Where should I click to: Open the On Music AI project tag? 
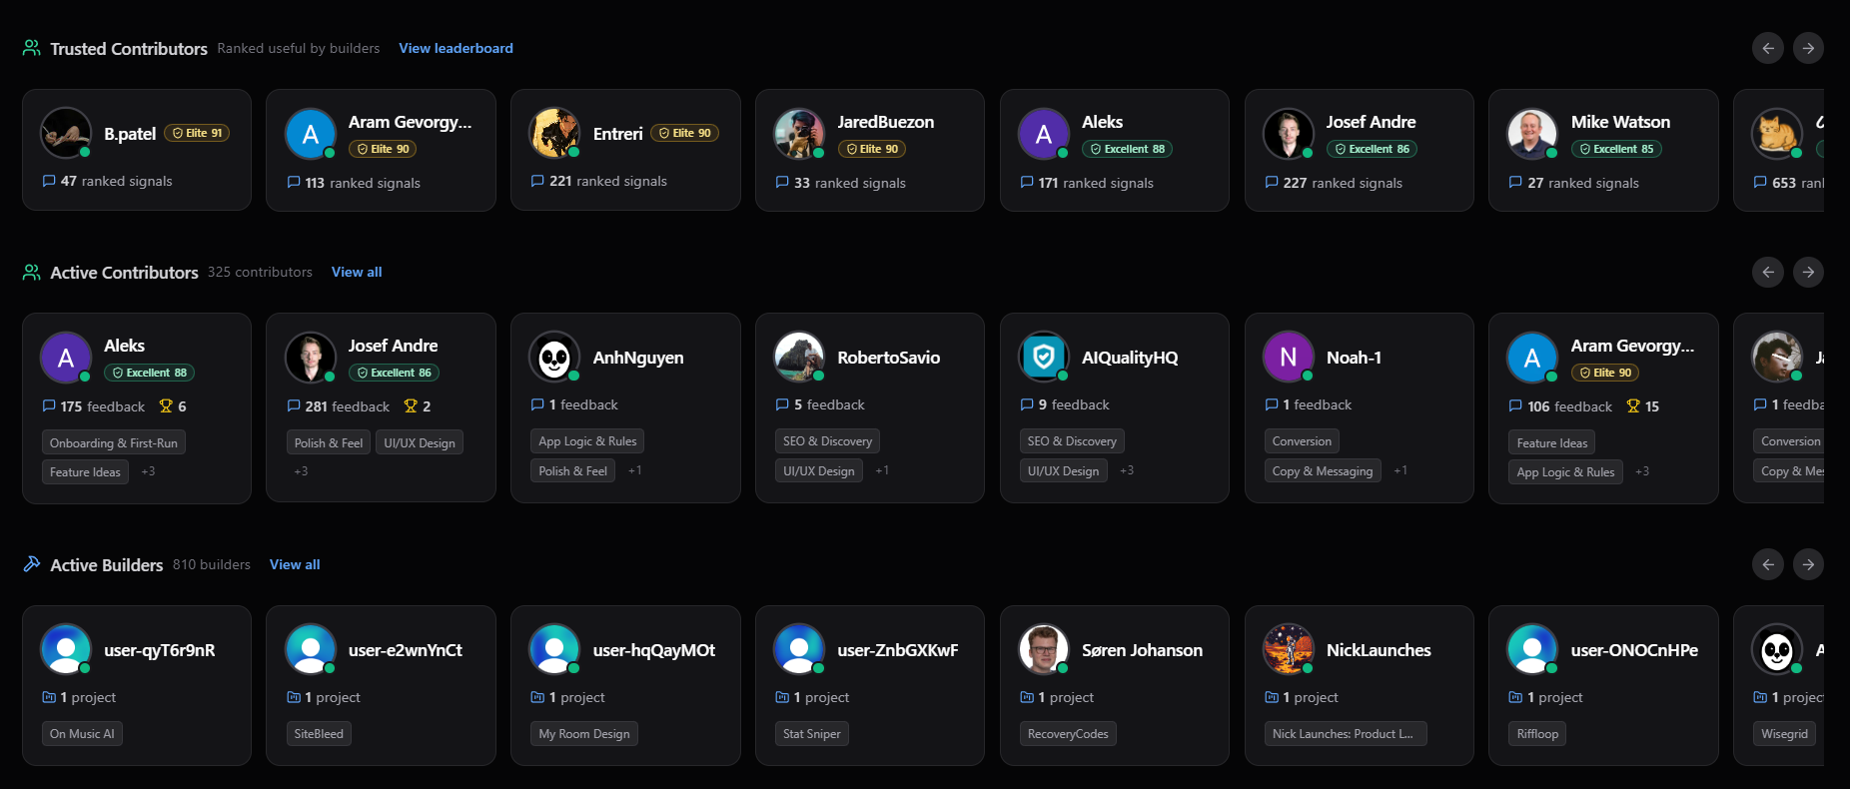(82, 734)
